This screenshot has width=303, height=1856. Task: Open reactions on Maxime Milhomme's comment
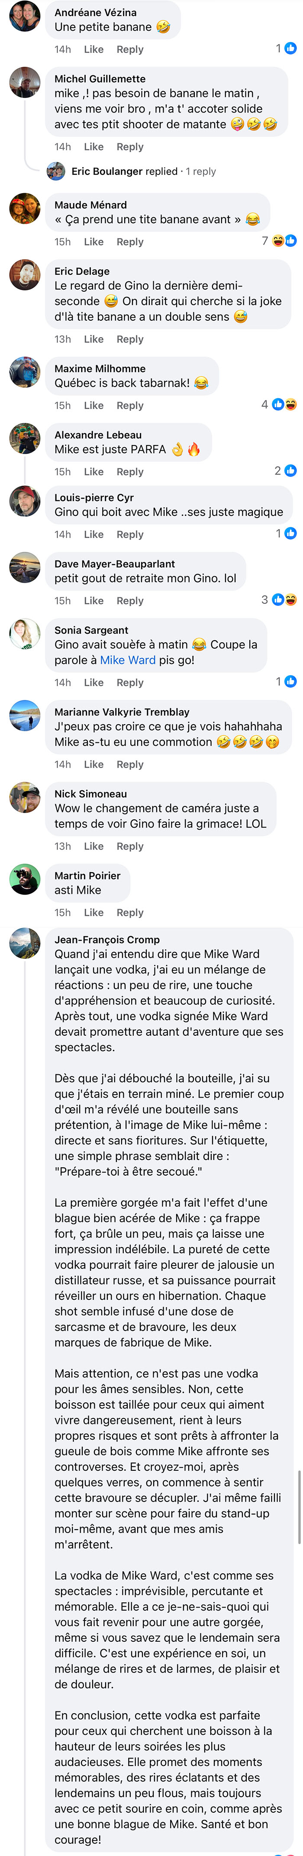[279, 404]
